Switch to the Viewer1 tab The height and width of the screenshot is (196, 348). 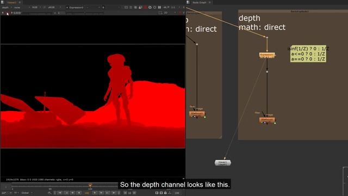point(12,2)
